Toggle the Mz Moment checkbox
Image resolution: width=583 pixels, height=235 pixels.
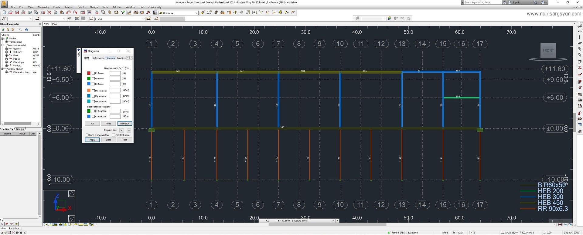tap(94, 101)
